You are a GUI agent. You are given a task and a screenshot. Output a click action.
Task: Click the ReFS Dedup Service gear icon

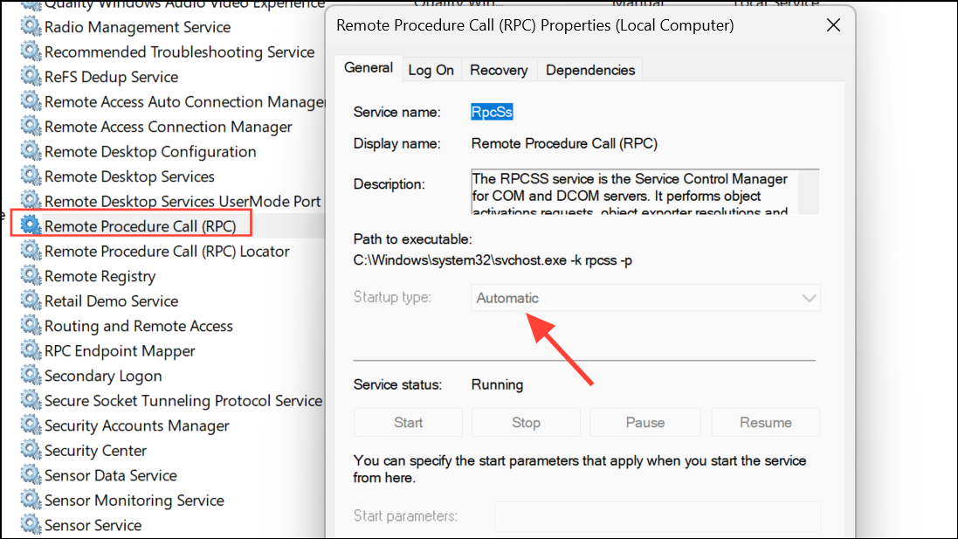30,76
